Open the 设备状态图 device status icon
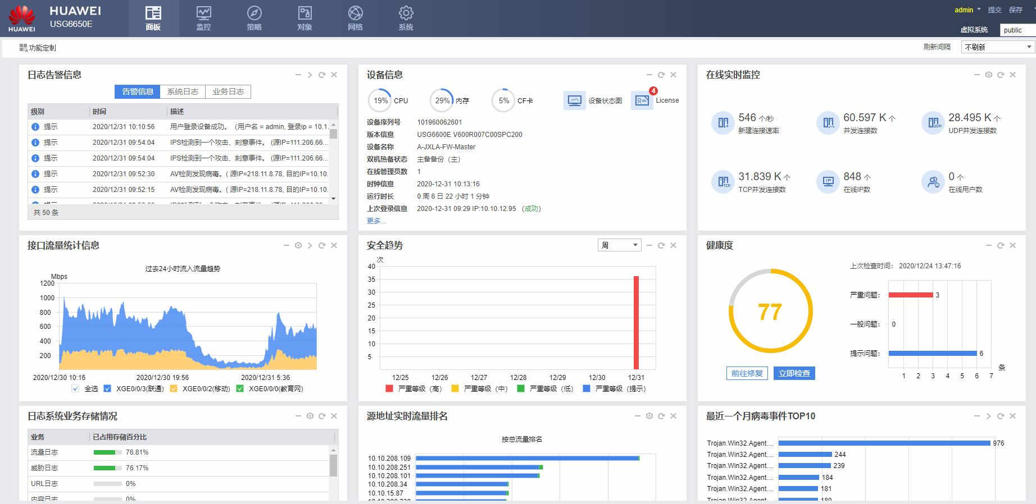1036x504 pixels. 574,100
